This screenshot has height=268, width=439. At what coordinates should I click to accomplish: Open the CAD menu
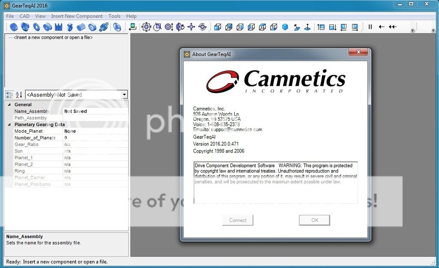coord(24,16)
